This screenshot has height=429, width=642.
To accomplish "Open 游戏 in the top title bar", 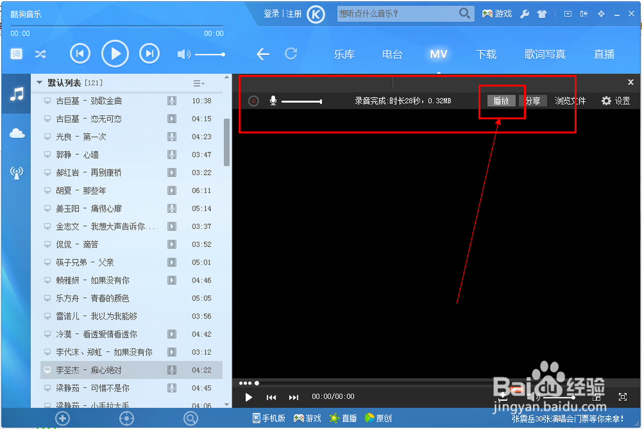I will tap(497, 14).
